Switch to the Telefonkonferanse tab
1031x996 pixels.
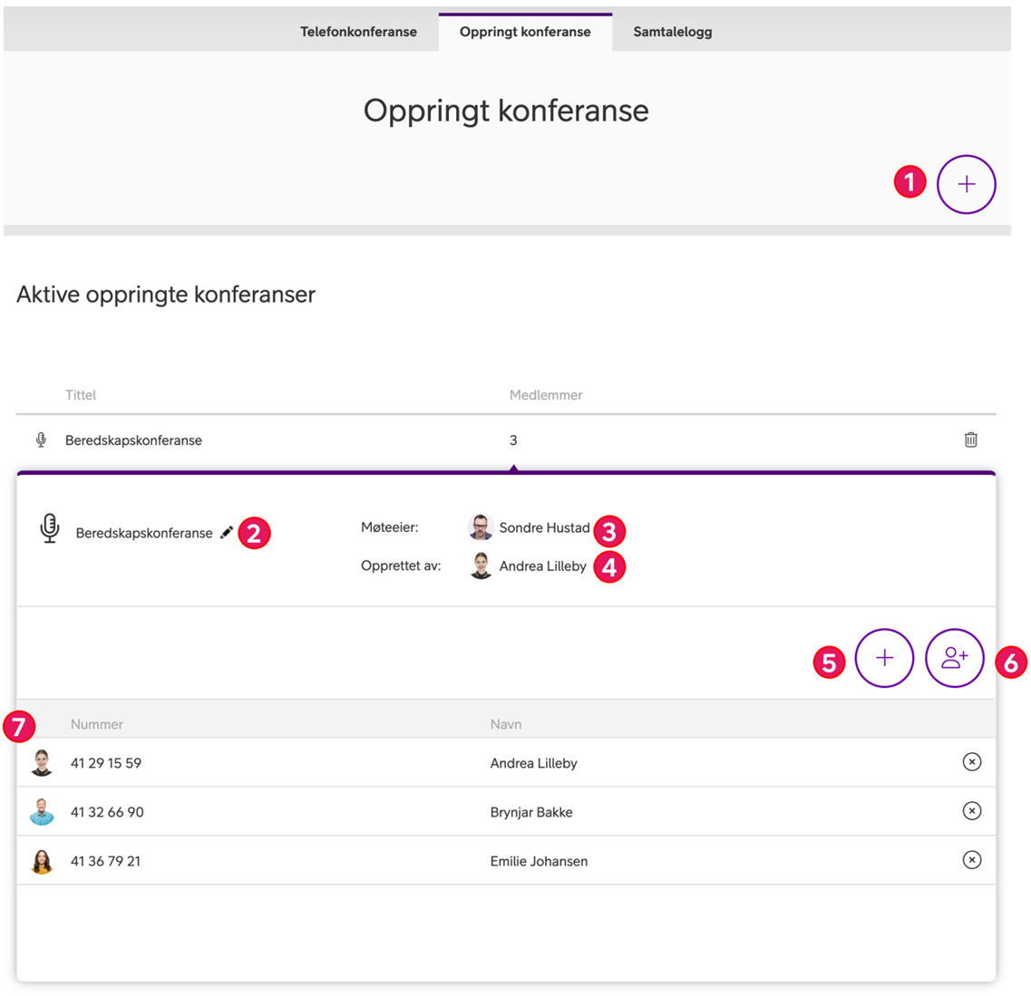pyautogui.click(x=358, y=32)
